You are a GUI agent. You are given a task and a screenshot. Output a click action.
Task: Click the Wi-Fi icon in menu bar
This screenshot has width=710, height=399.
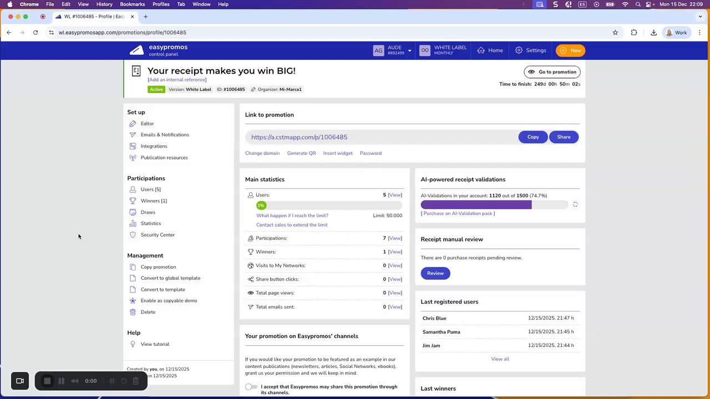[625, 4]
